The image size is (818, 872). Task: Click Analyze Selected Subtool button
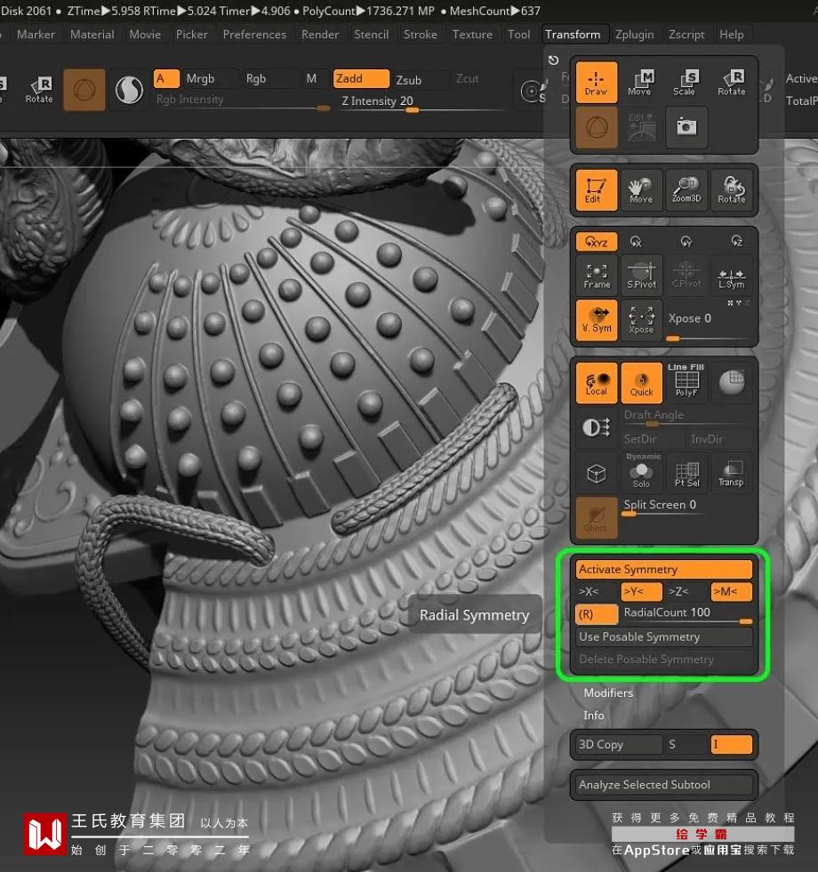pos(664,785)
